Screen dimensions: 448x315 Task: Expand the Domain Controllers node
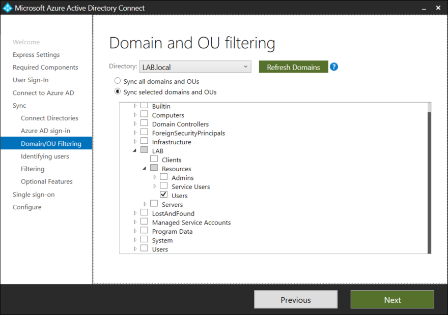point(135,124)
